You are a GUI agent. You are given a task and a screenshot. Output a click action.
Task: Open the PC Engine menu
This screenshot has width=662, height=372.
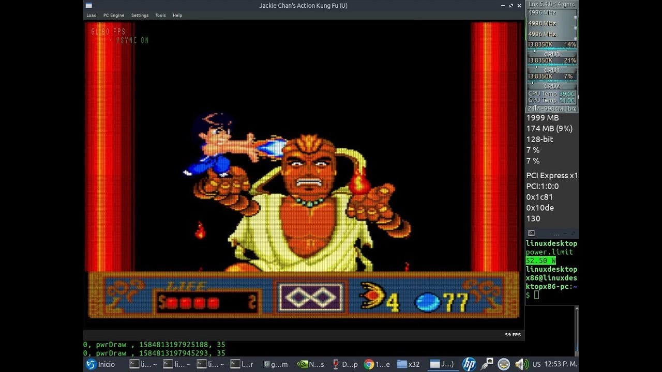114,16
